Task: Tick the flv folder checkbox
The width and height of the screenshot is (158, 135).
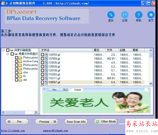Action: [x=17, y=76]
